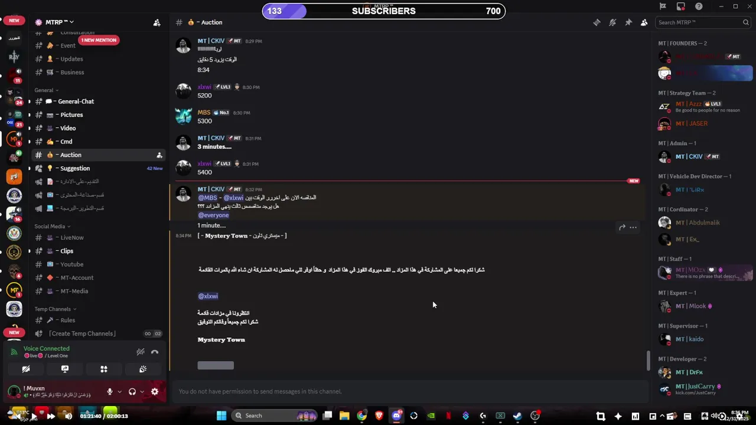Disconnect from voice using hang-up icon
Image resolution: width=756 pixels, height=425 pixels.
[155, 352]
